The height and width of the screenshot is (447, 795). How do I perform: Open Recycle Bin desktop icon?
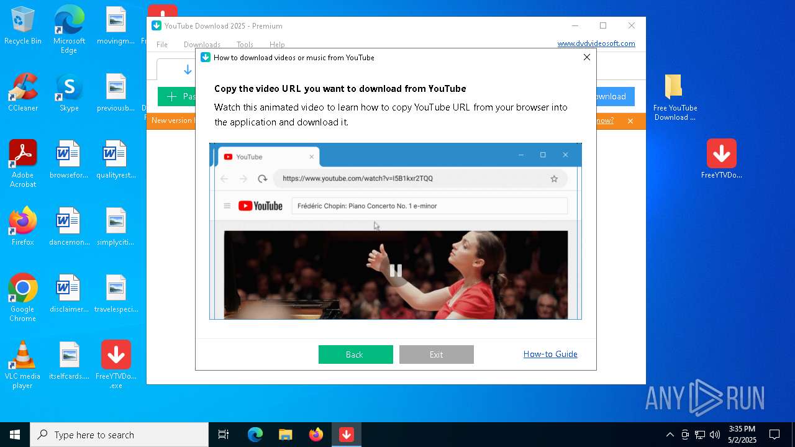[23, 26]
